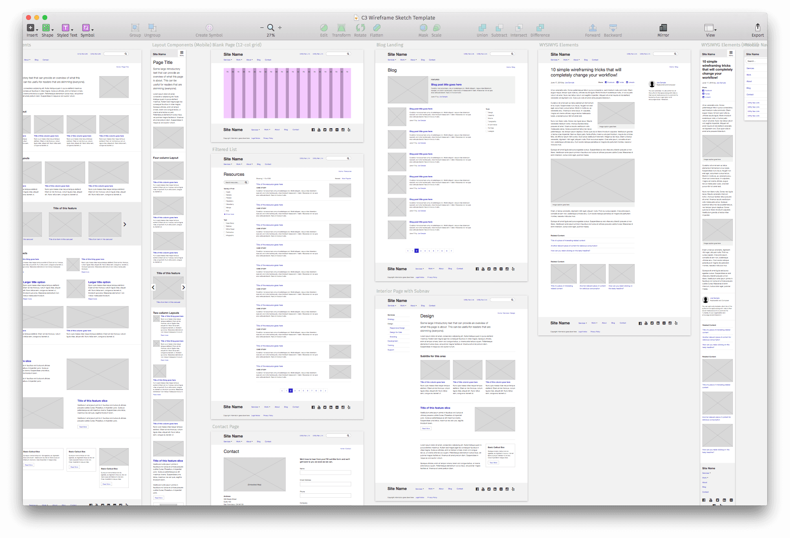
Task: Open the Insert panel dropdown
Action: pyautogui.click(x=37, y=29)
